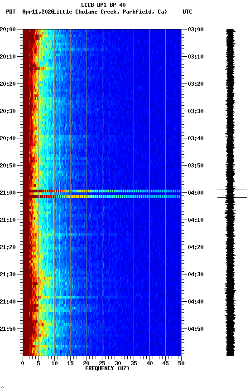Screen dimensions: 250x392
Task: Click the lower broadband streak just after 21:00
Action: [102, 196]
